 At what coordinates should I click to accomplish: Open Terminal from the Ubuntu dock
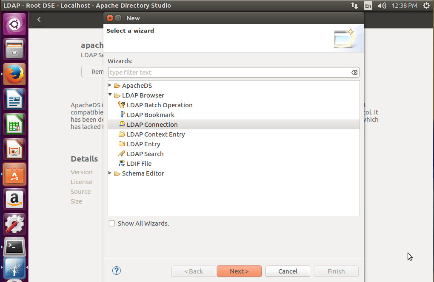[x=14, y=246]
